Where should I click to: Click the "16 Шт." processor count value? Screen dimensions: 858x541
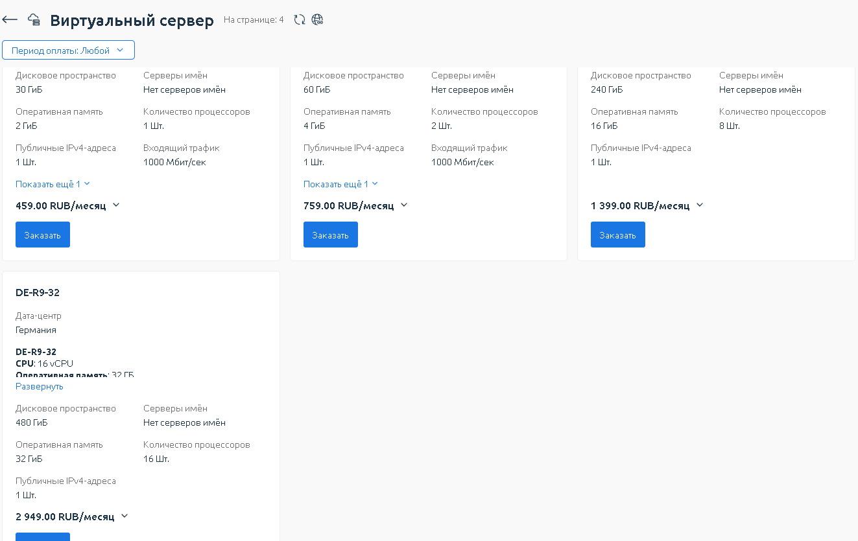point(156,459)
